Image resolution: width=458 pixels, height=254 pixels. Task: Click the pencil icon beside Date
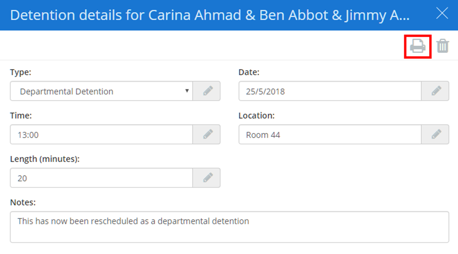[435, 91]
